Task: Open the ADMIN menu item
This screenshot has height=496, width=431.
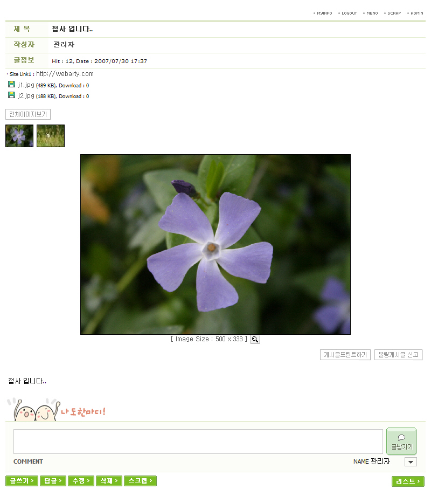Action: [x=416, y=13]
